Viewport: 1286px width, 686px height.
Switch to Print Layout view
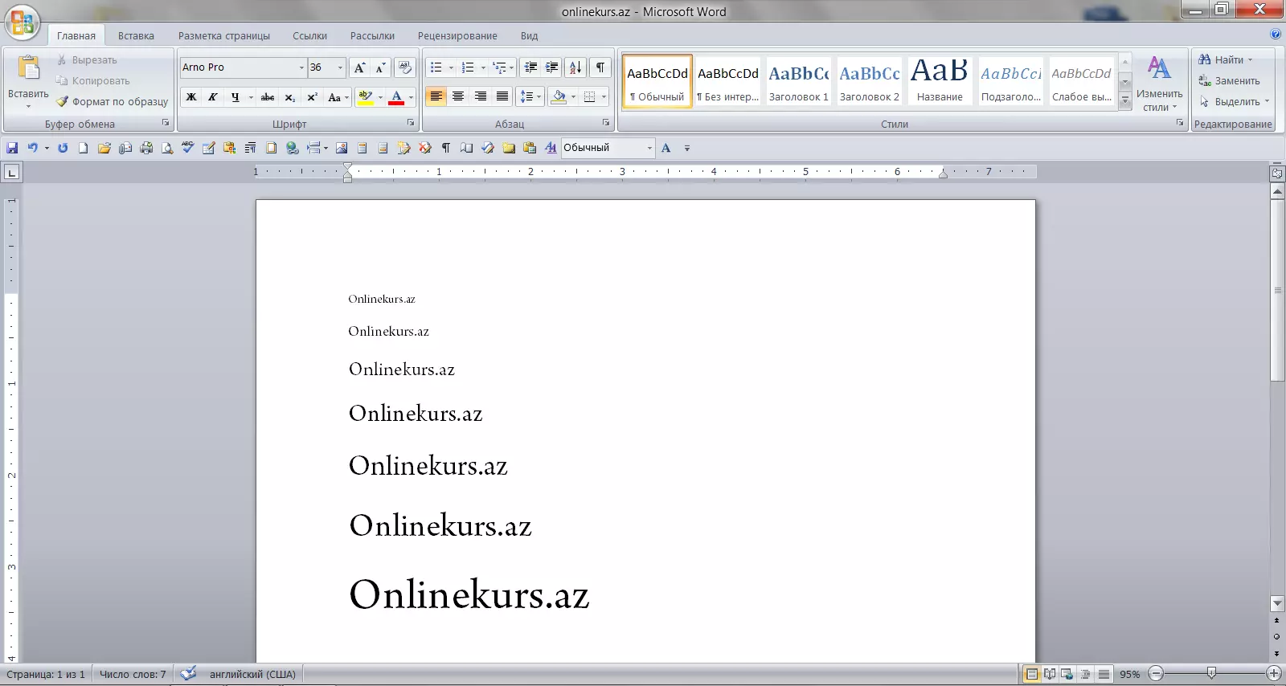point(1031,674)
